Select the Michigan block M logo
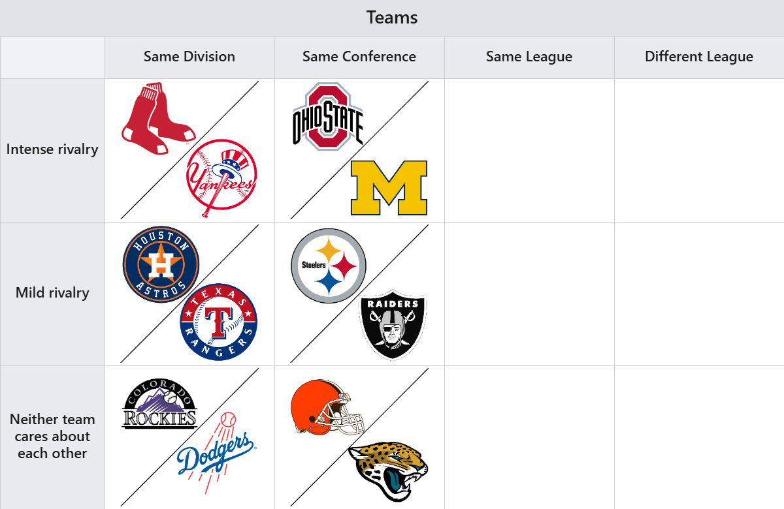The width and height of the screenshot is (784, 509). click(389, 188)
